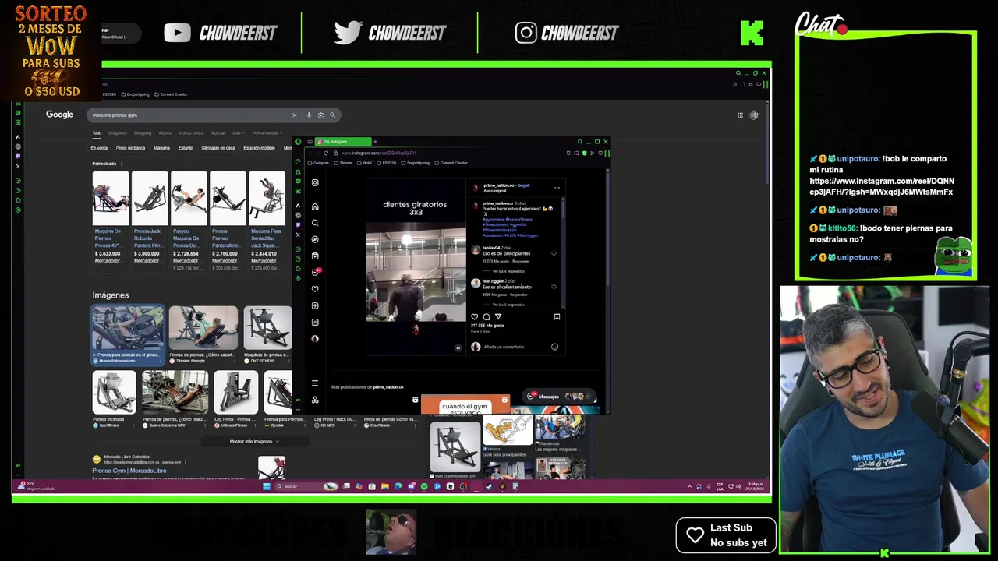Like the comment 'Eso es de principiantes'
The height and width of the screenshot is (561, 998).
[554, 253]
